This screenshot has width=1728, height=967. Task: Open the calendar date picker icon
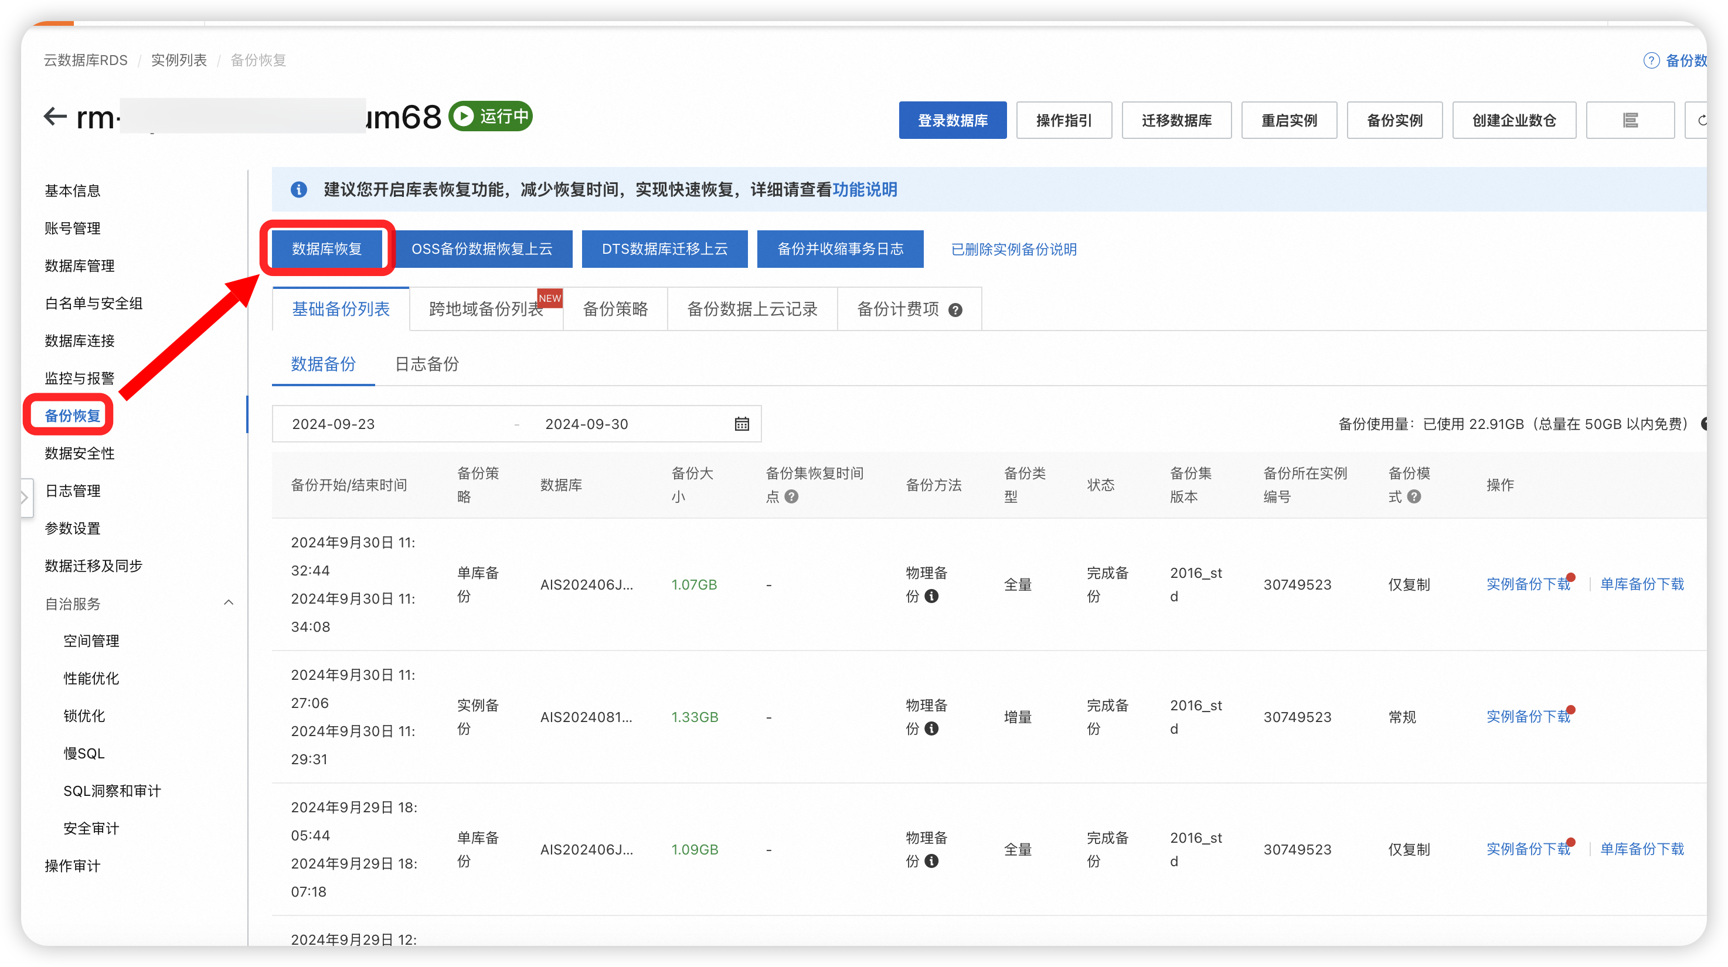pos(741,424)
